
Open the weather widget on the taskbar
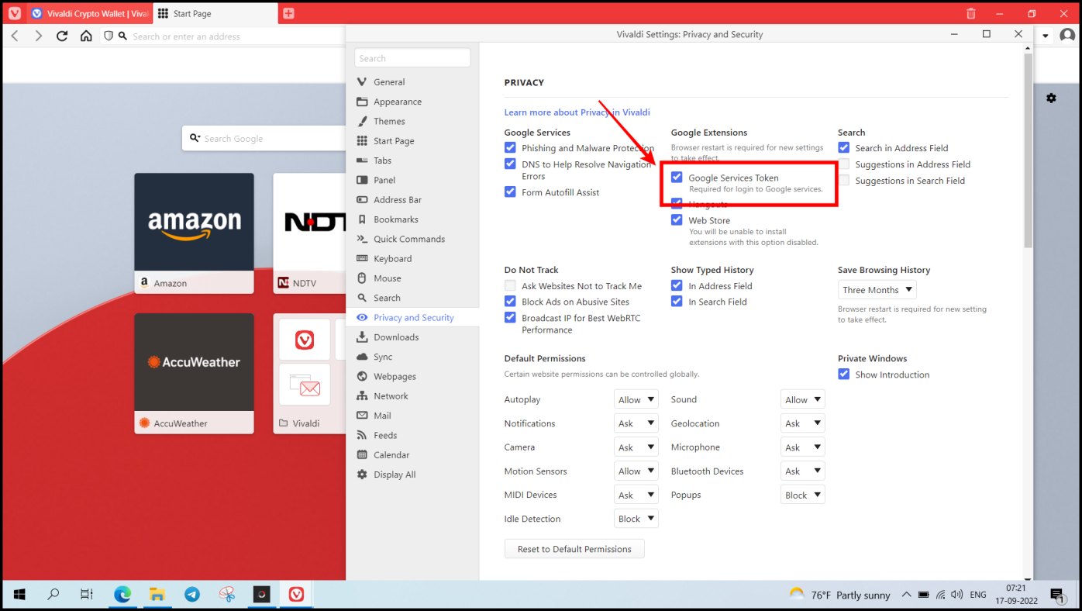(839, 595)
